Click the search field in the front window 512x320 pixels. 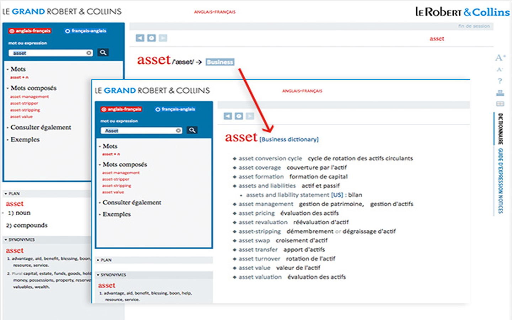(x=142, y=130)
